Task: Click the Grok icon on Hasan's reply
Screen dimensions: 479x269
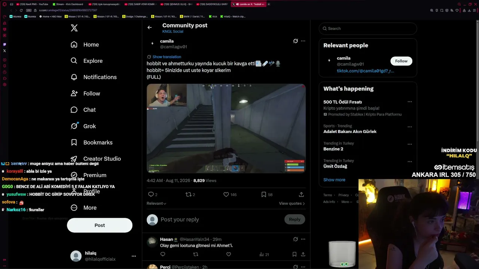Action: click(x=295, y=239)
